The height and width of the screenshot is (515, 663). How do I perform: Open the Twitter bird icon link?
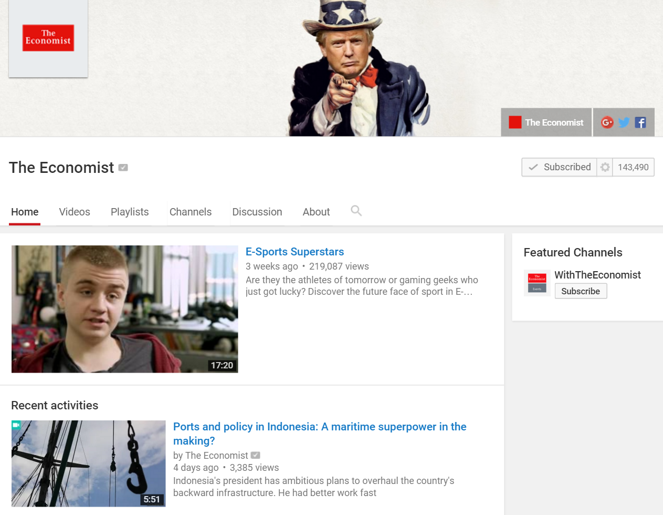(624, 122)
